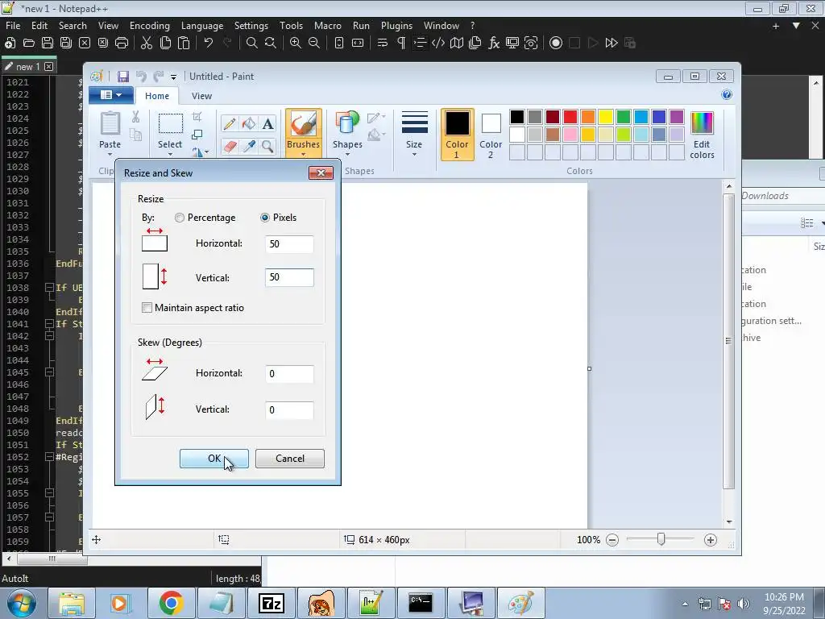This screenshot has width=825, height=619.
Task: Click the Shapes gallery icon
Action: click(347, 124)
